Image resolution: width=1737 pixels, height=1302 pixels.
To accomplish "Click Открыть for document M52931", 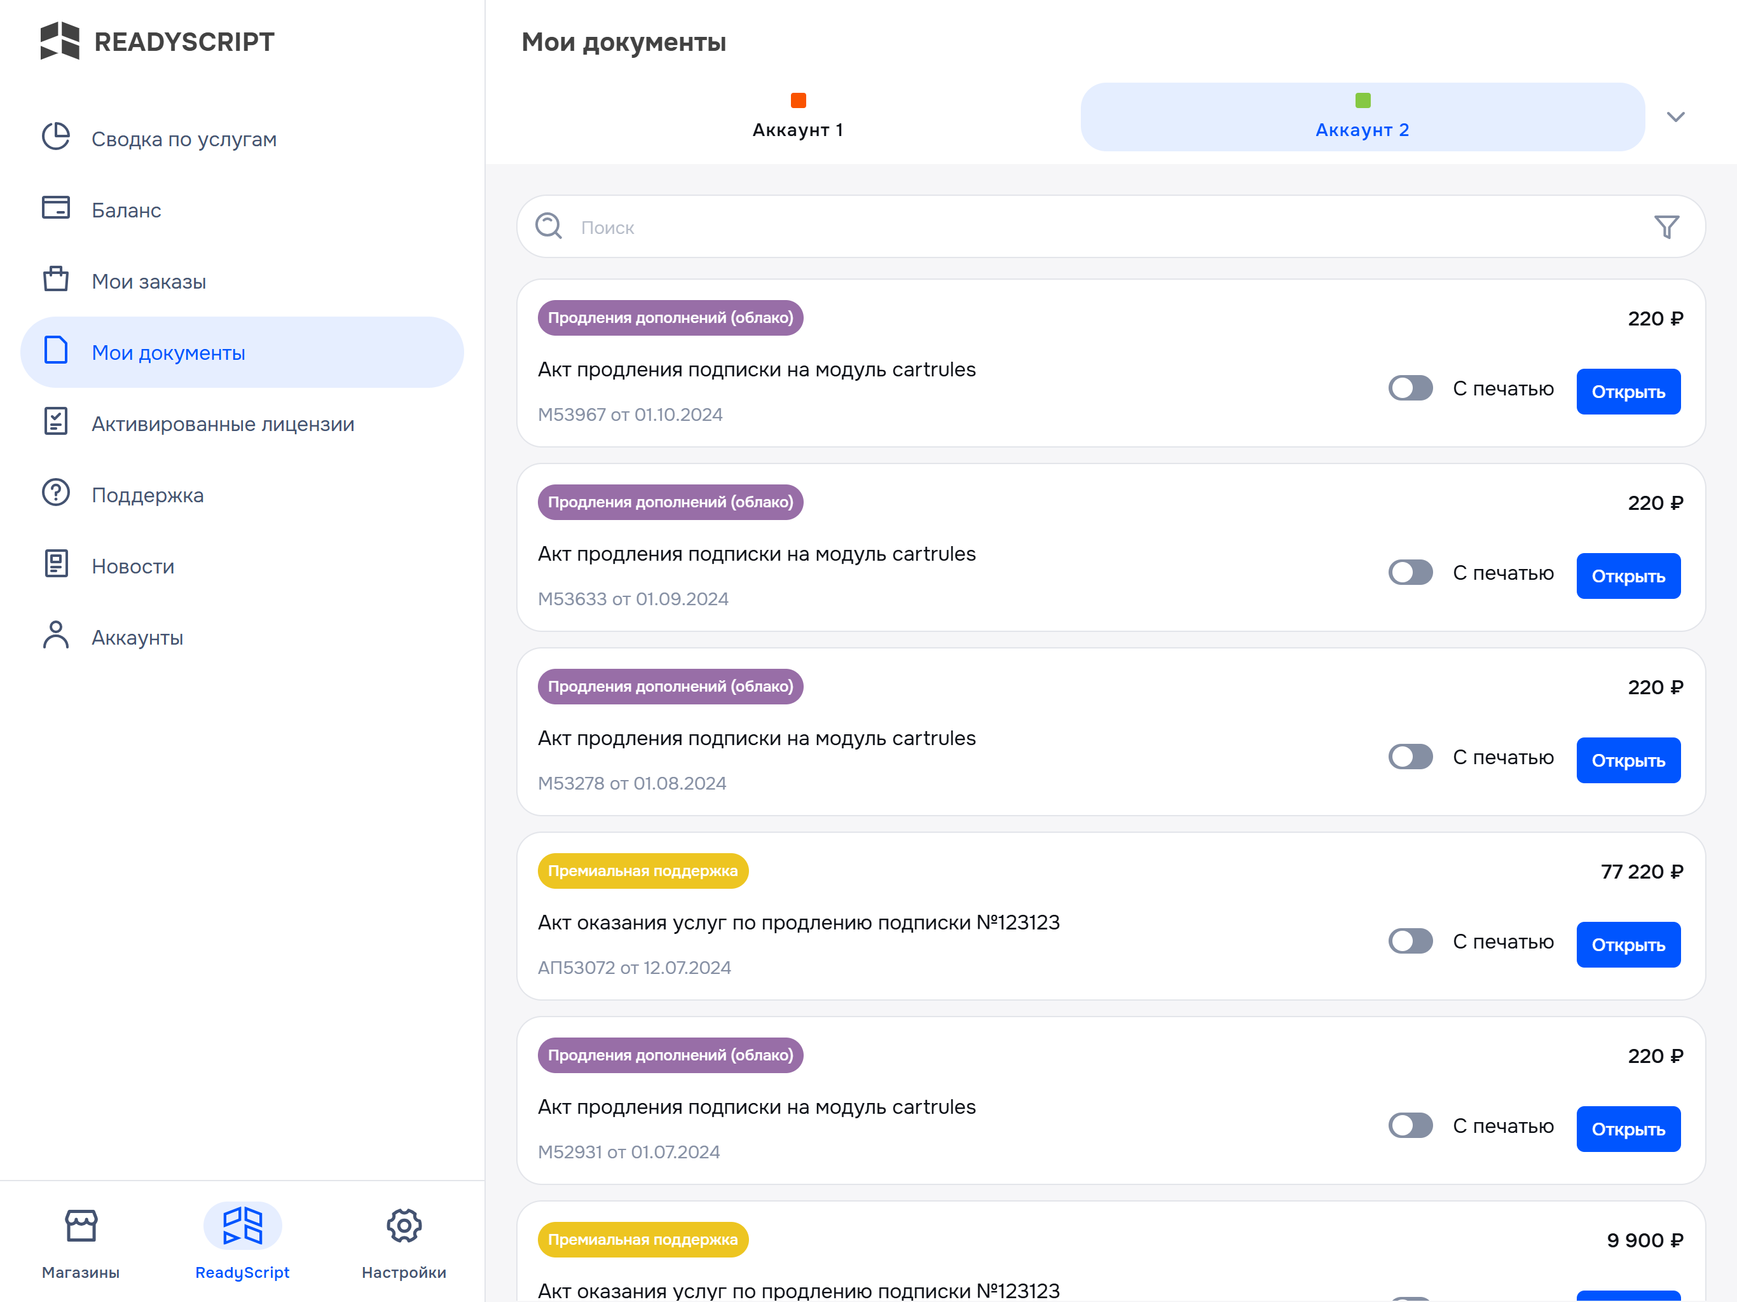I will (1628, 1129).
